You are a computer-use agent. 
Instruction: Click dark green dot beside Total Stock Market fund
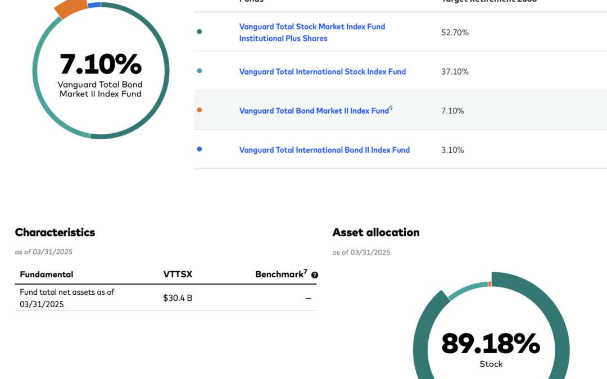point(200,31)
